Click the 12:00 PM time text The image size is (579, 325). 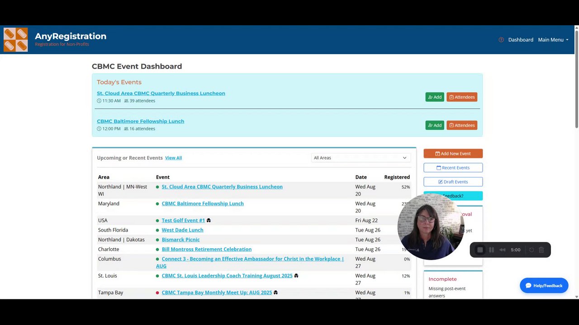pyautogui.click(x=111, y=129)
